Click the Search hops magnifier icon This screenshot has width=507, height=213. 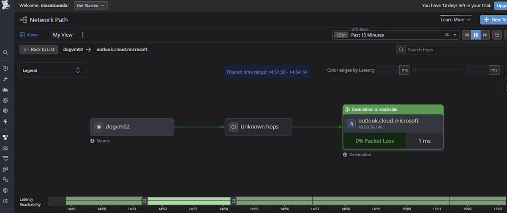(x=401, y=50)
